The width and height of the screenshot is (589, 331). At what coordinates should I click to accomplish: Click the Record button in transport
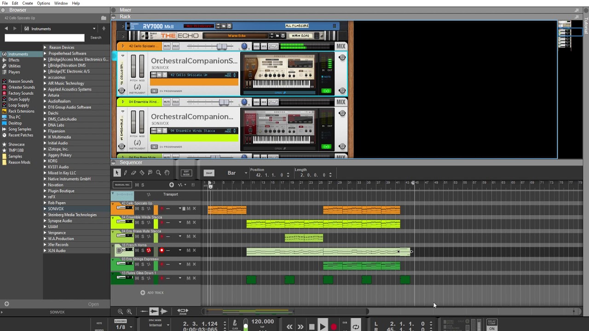(334, 327)
